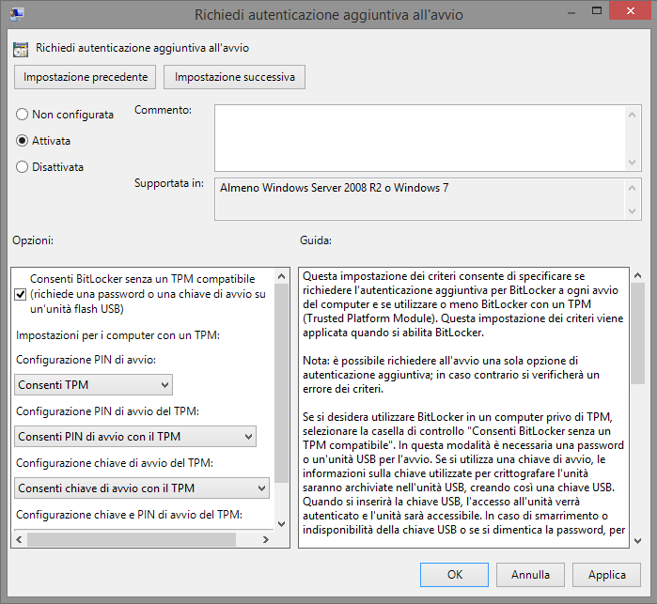Click the down arrow of Commento scrollbar
Screen dimensions: 657x604
click(x=633, y=163)
